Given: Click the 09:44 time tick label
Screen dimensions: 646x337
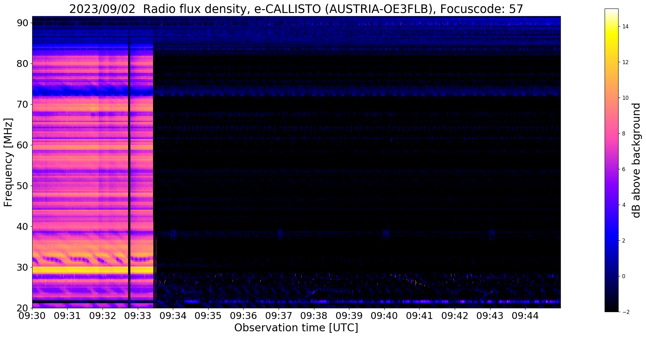Looking at the screenshot, I should click(525, 315).
